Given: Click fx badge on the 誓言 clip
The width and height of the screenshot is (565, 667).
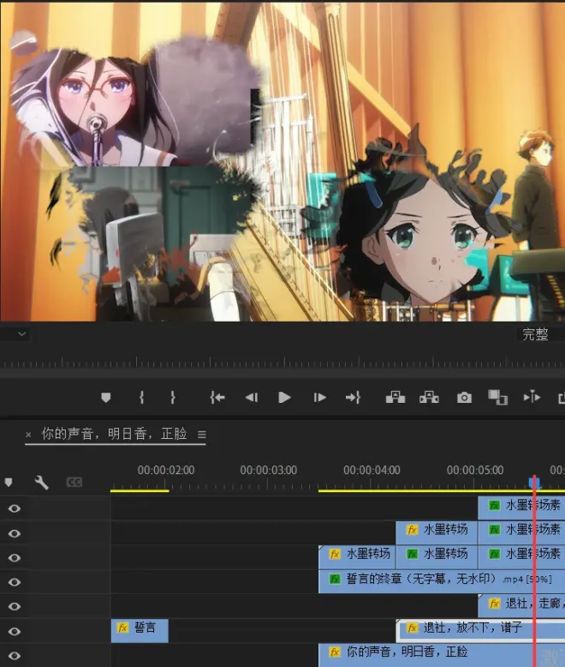Looking at the screenshot, I should tap(122, 628).
